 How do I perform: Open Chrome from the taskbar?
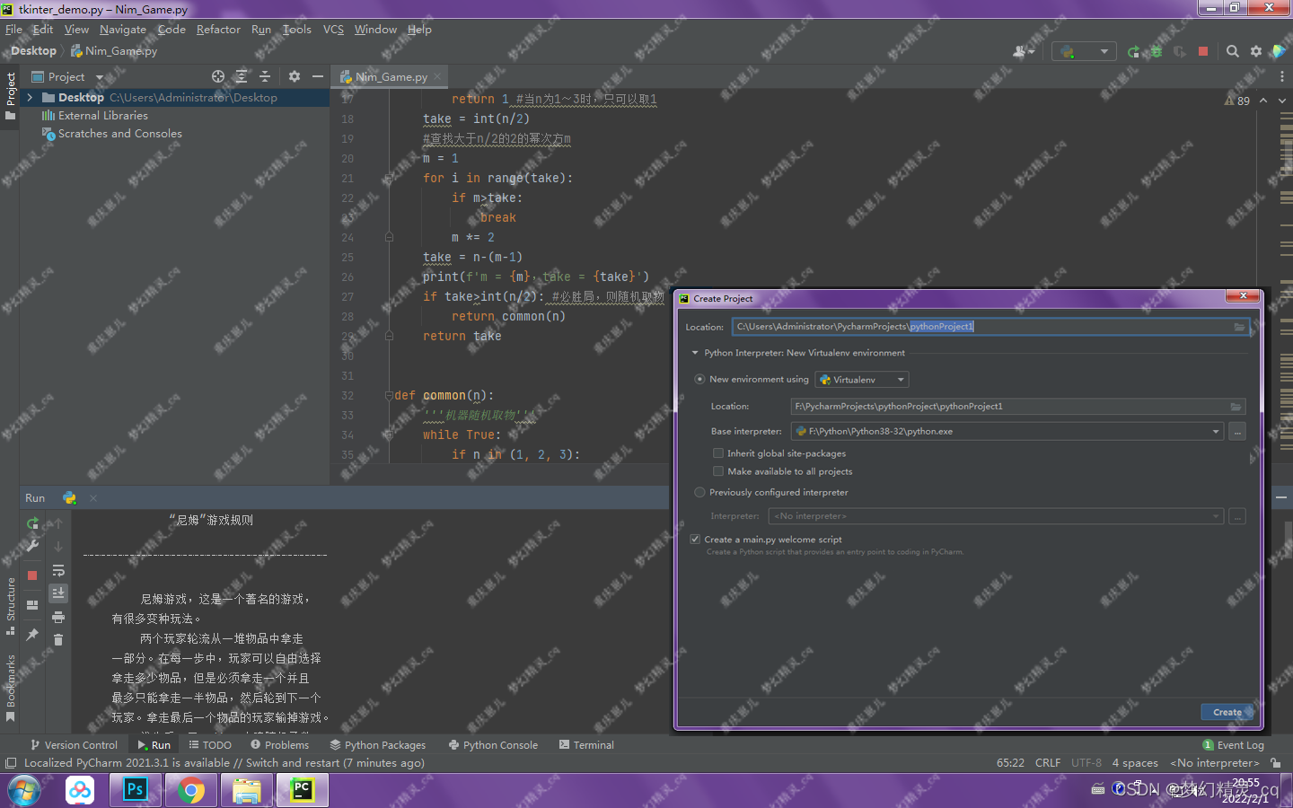tap(190, 790)
